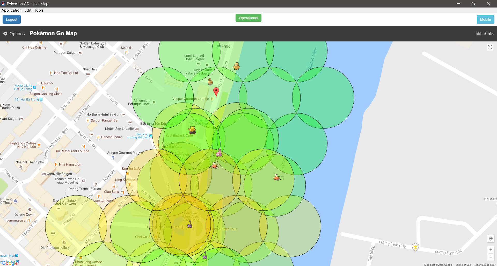Zoom in the map
The width and height of the screenshot is (497, 266).
point(491,250)
